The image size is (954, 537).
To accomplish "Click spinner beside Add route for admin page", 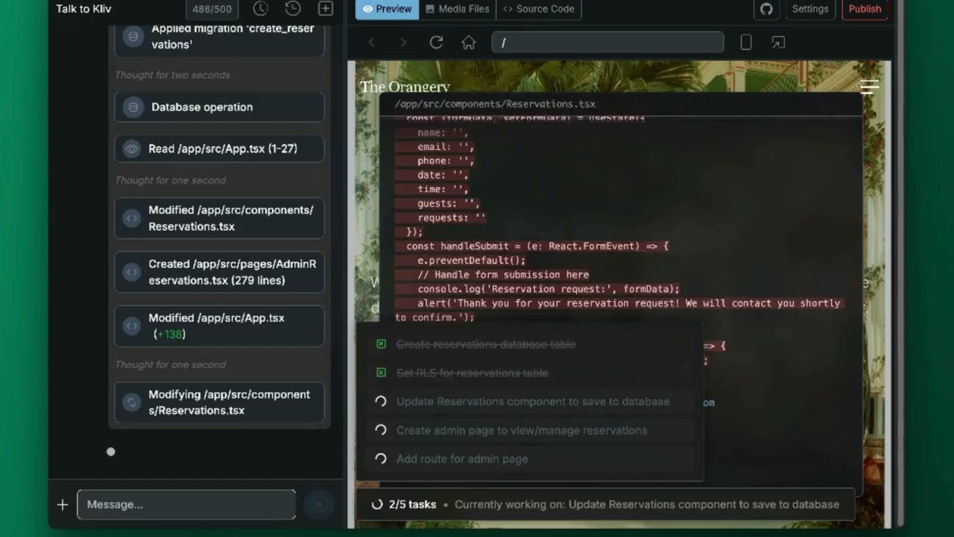I will (381, 459).
